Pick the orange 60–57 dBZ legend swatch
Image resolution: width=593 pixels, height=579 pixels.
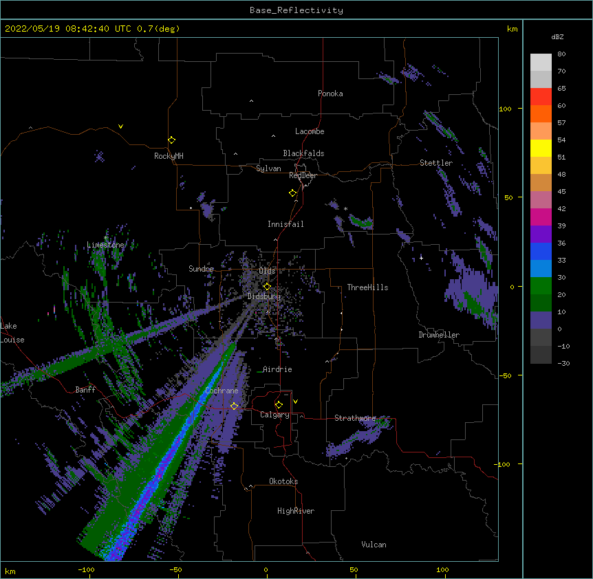pos(541,113)
